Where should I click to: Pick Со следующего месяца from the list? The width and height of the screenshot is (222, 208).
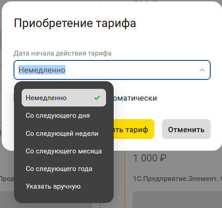[x=64, y=151]
